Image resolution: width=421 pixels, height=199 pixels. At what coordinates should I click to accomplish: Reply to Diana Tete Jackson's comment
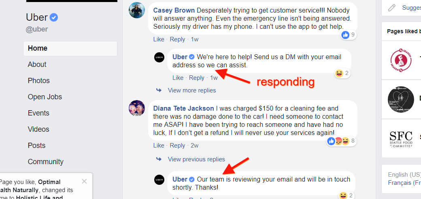(x=177, y=146)
